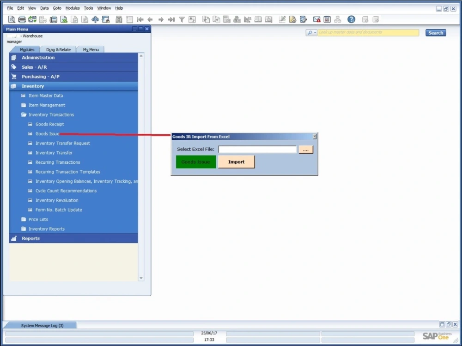The width and height of the screenshot is (462, 346).
Task: Click the Print printer icon
Action: click(22, 19)
